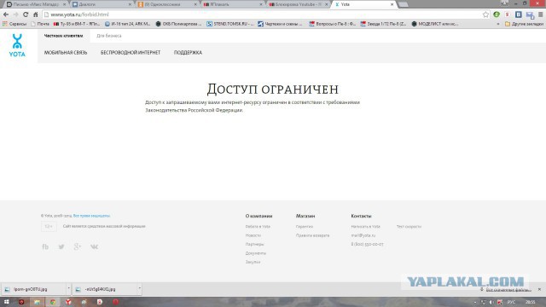546x307 pixels.
Task: Switch to the Письмо mail tab
Action: tap(36, 4)
